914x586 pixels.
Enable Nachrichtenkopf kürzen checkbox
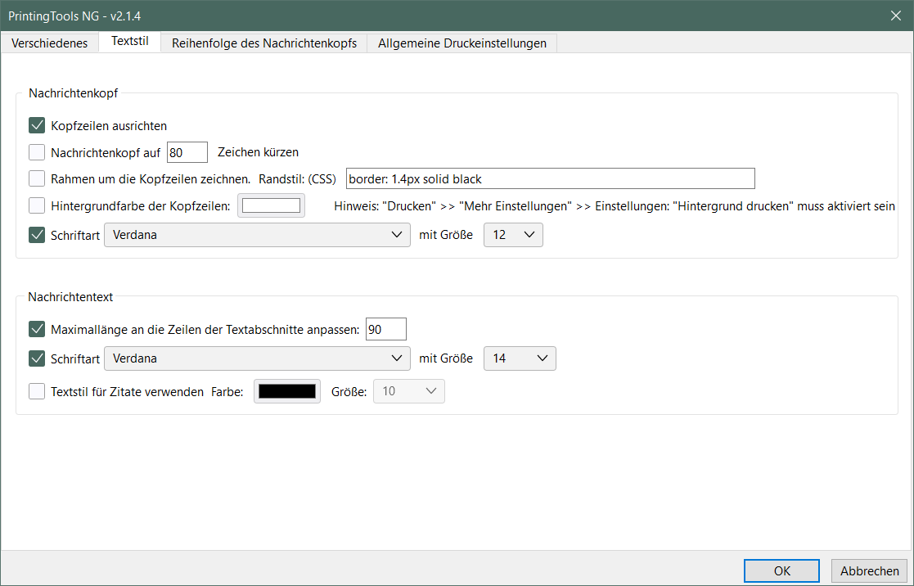tap(37, 151)
